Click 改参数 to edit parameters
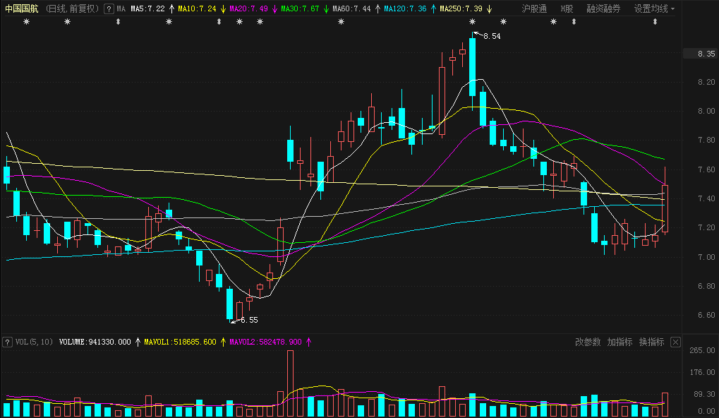The image size is (719, 418). 588,342
